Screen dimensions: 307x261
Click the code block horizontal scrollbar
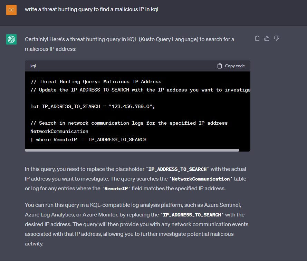[132, 150]
